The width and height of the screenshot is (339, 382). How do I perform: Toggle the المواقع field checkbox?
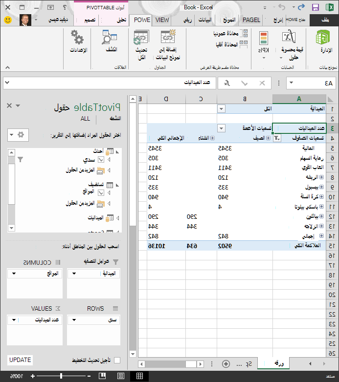pos(101,193)
